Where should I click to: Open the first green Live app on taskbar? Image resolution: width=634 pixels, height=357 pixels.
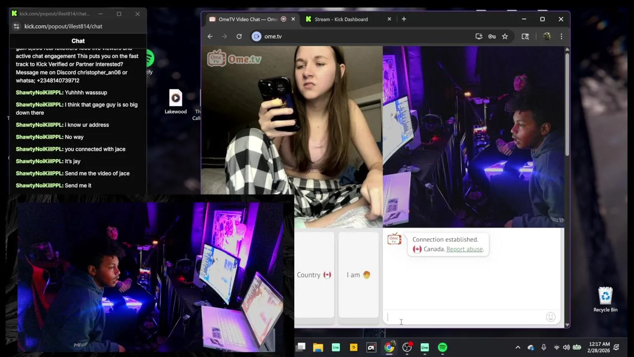336,347
